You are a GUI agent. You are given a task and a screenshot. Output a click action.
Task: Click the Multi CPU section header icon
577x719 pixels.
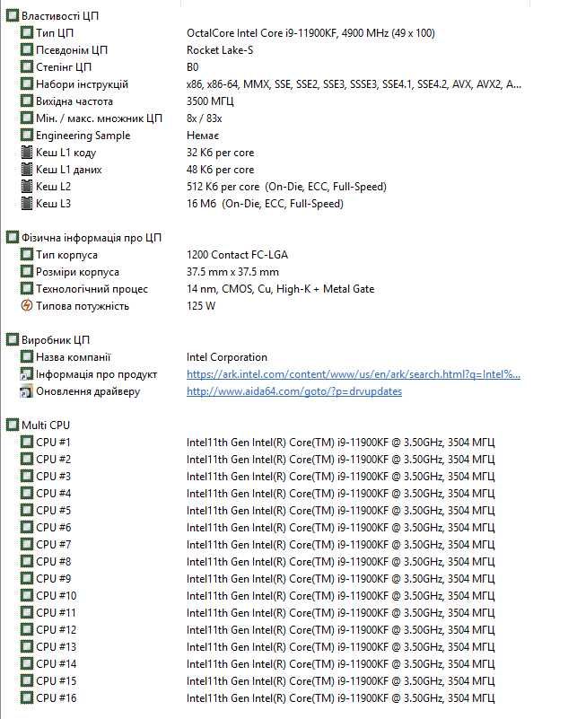tap(13, 425)
